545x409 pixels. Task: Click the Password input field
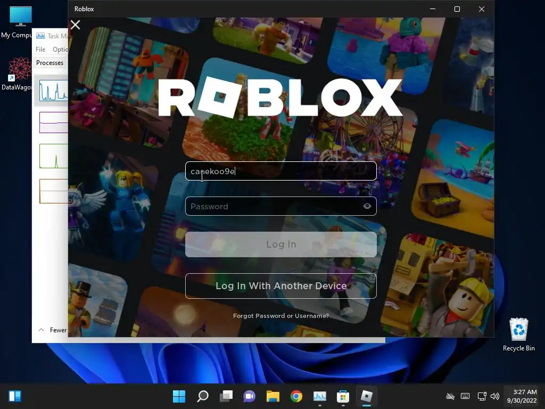281,206
